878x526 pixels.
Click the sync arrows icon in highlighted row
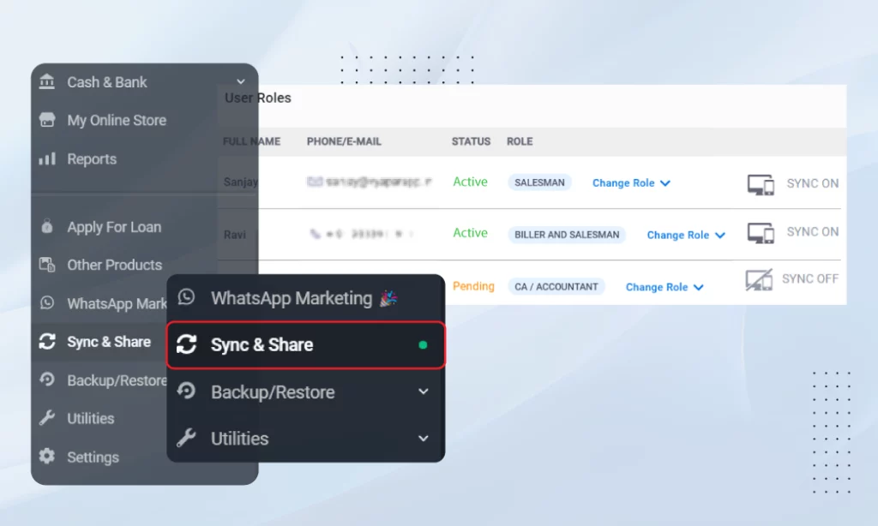click(186, 344)
